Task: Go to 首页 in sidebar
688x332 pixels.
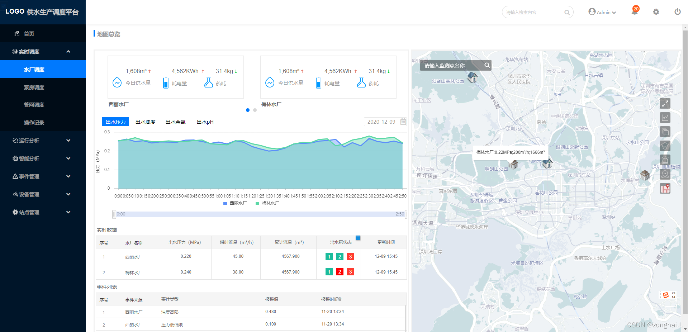Action: [43, 34]
